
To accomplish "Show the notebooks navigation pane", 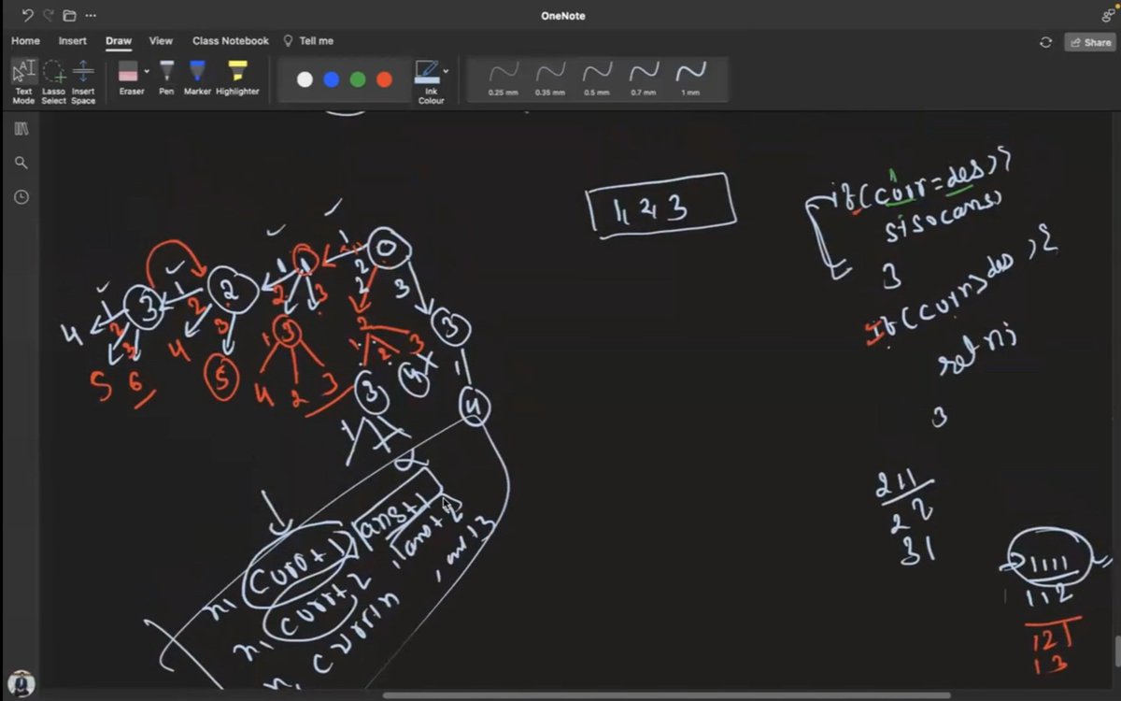I will pyautogui.click(x=21, y=129).
